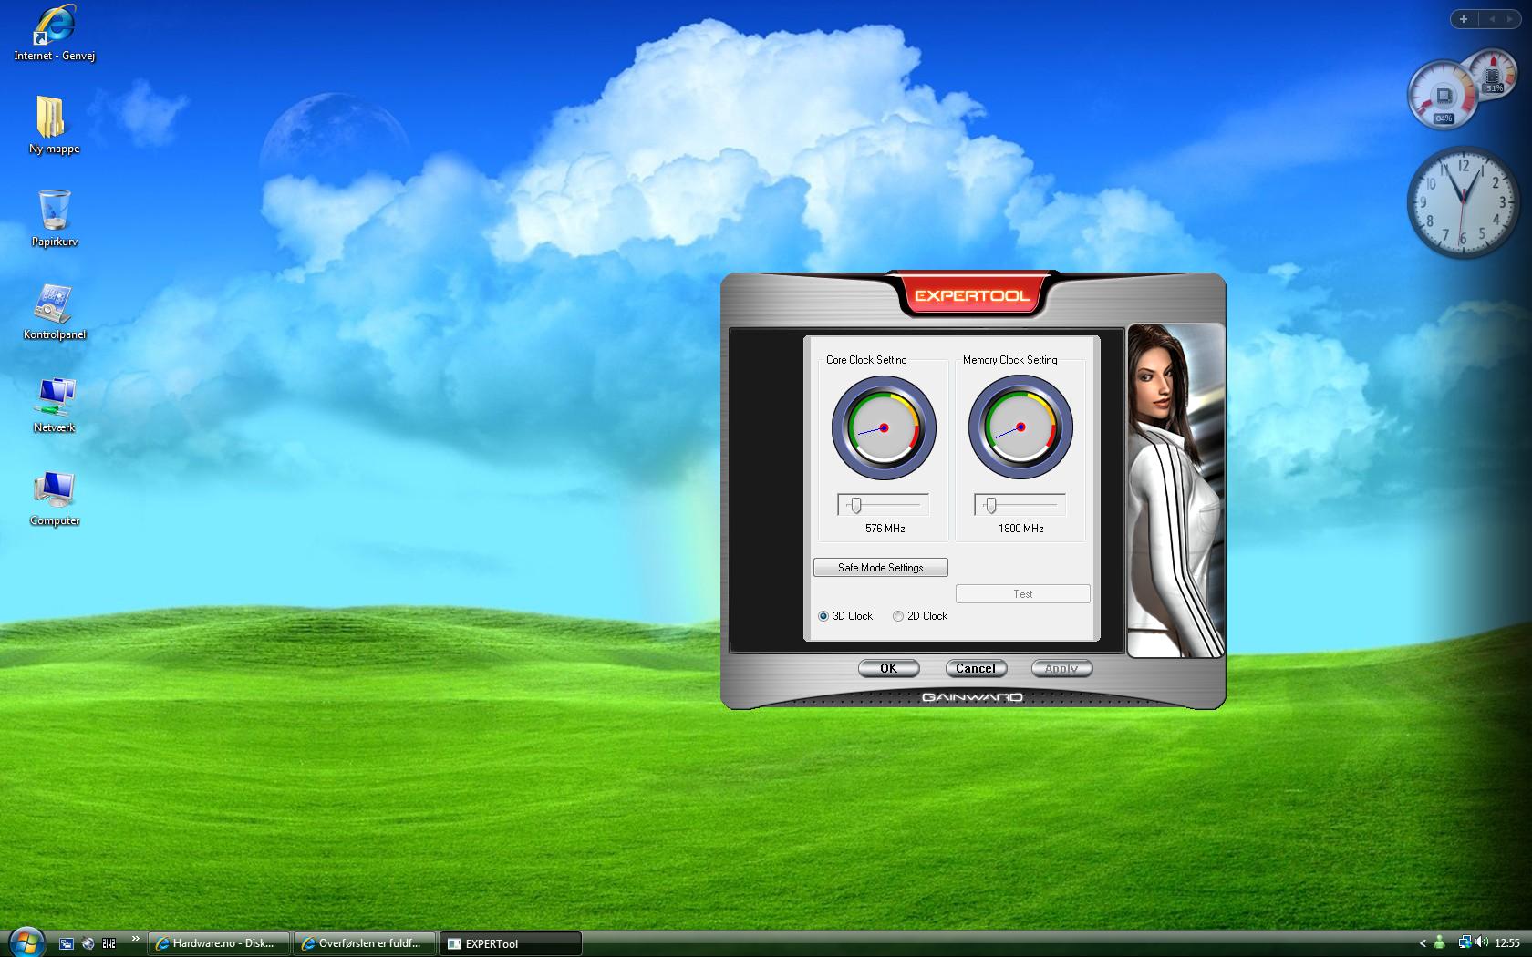
Task: Click Apply in EXPERTool
Action: (x=1061, y=668)
